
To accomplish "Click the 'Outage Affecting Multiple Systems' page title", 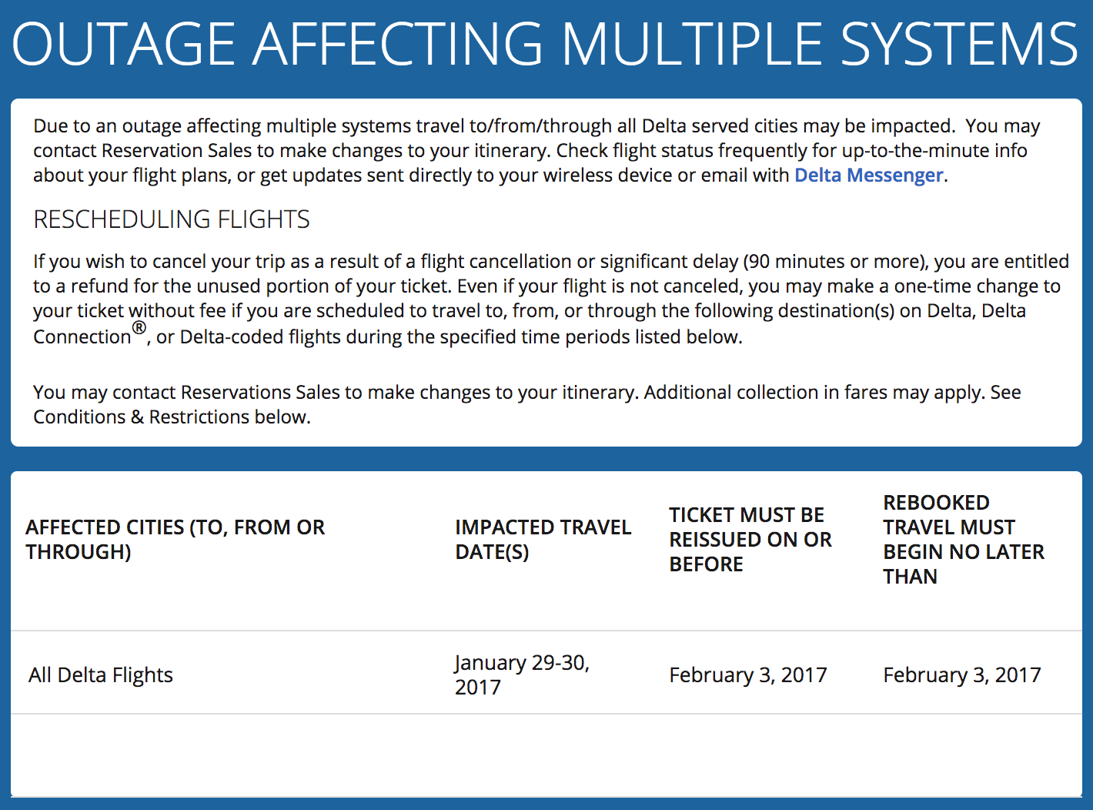I will pos(545,45).
